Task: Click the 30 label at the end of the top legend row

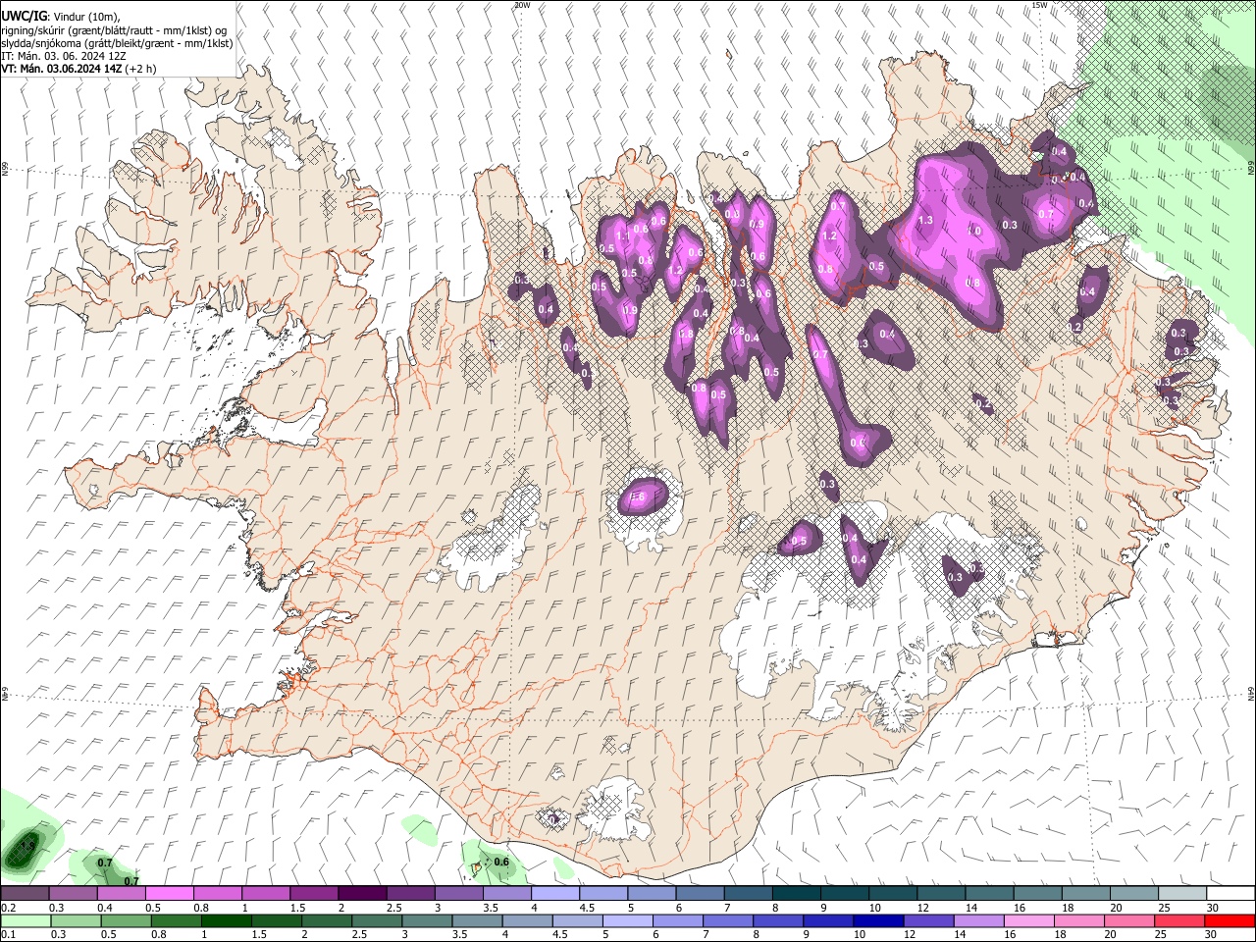Action: point(1213,908)
